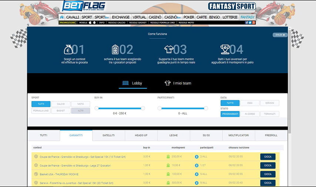Click the clipboard lineup icon for step 02

[x=115, y=50]
